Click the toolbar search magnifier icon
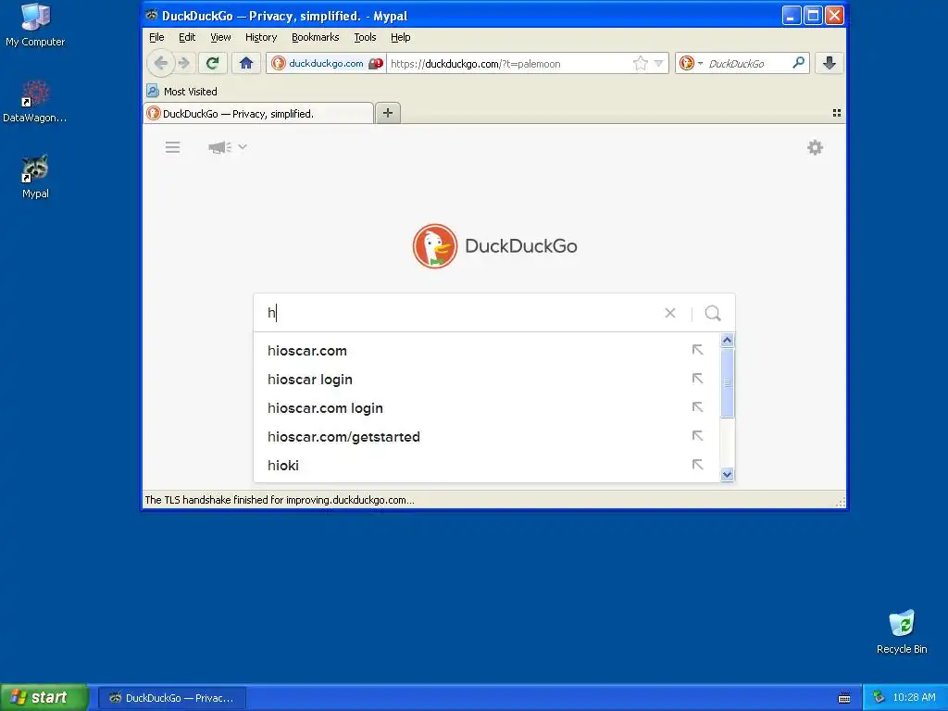This screenshot has height=711, width=948. [x=798, y=63]
